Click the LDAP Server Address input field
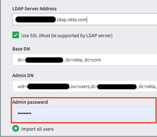157x137 pixels. pyautogui.click(x=85, y=19)
